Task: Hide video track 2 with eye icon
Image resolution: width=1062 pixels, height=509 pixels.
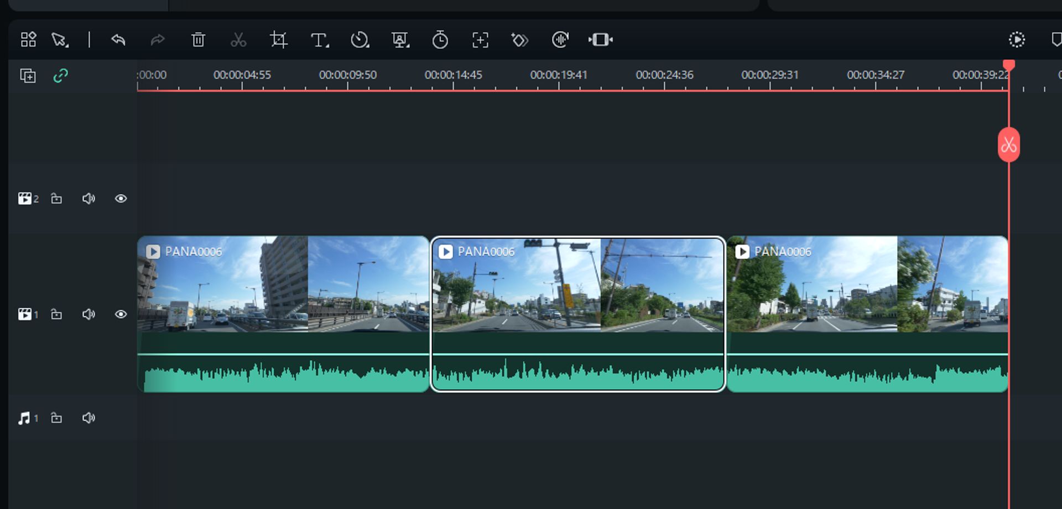Action: point(121,199)
